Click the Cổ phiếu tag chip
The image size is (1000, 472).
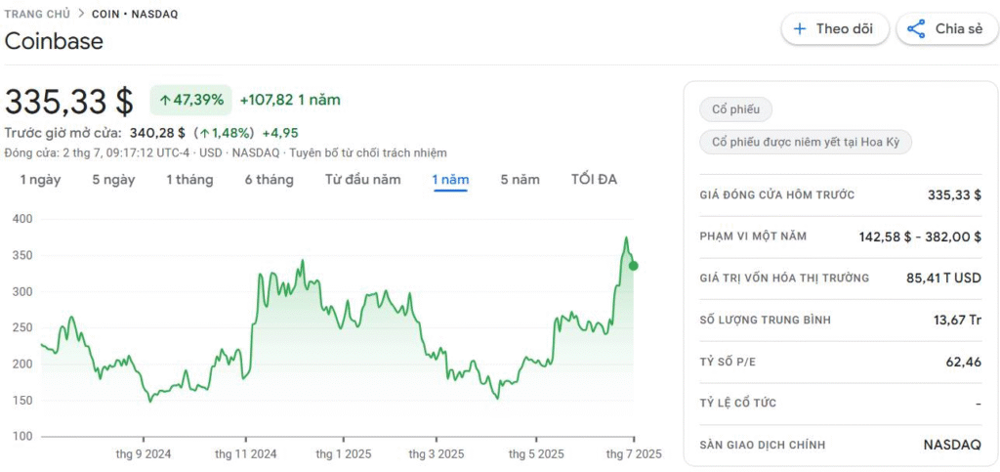(x=736, y=109)
